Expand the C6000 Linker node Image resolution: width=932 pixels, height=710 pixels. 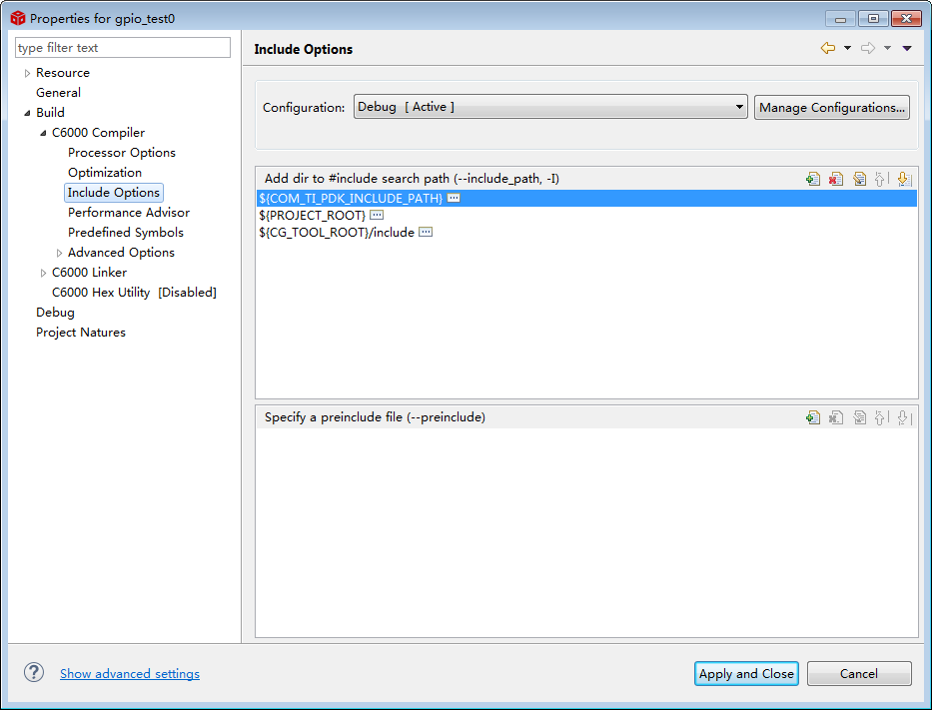(44, 273)
